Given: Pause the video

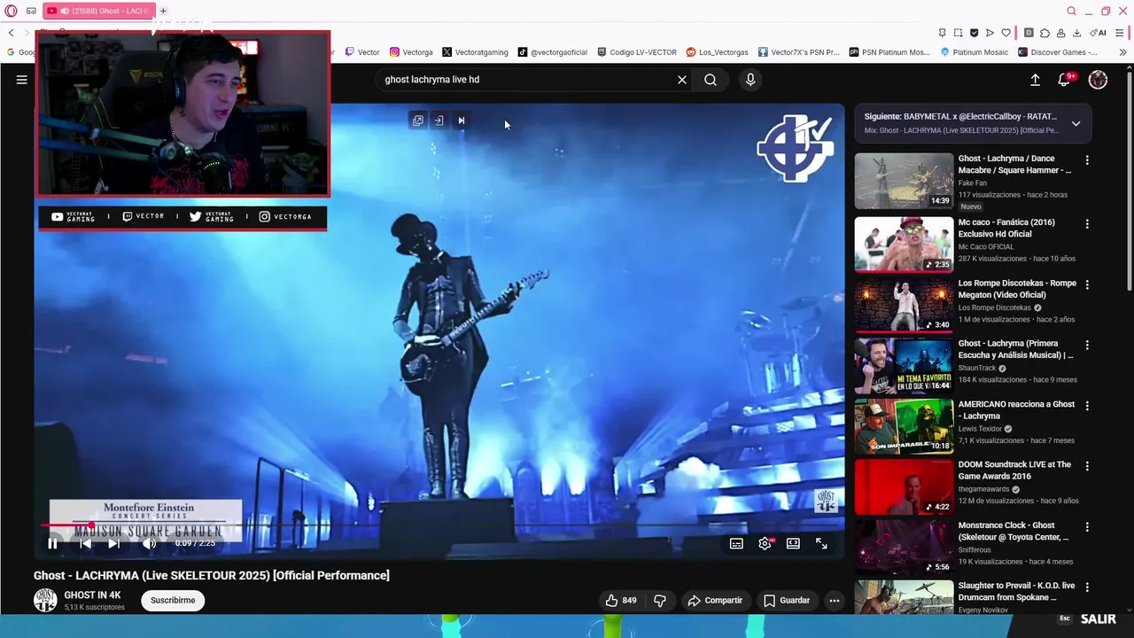Looking at the screenshot, I should pos(52,543).
